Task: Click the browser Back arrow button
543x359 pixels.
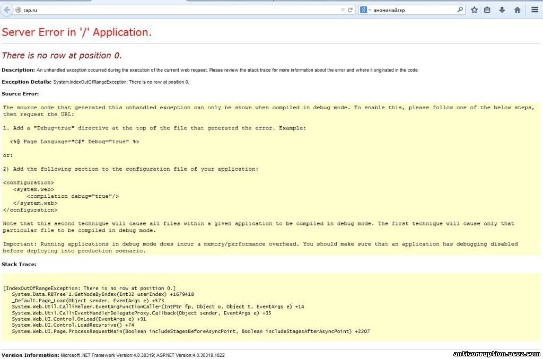Action: click(x=6, y=10)
